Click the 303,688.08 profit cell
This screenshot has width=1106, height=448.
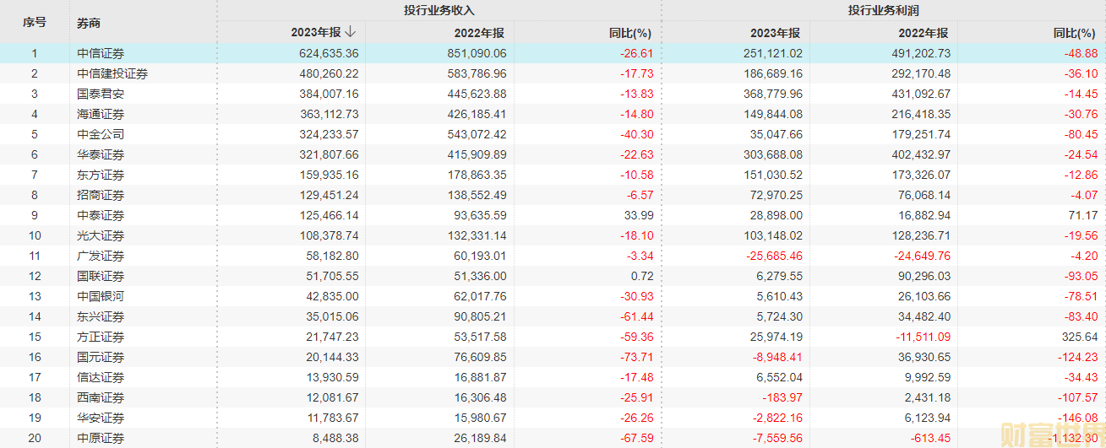coord(772,154)
